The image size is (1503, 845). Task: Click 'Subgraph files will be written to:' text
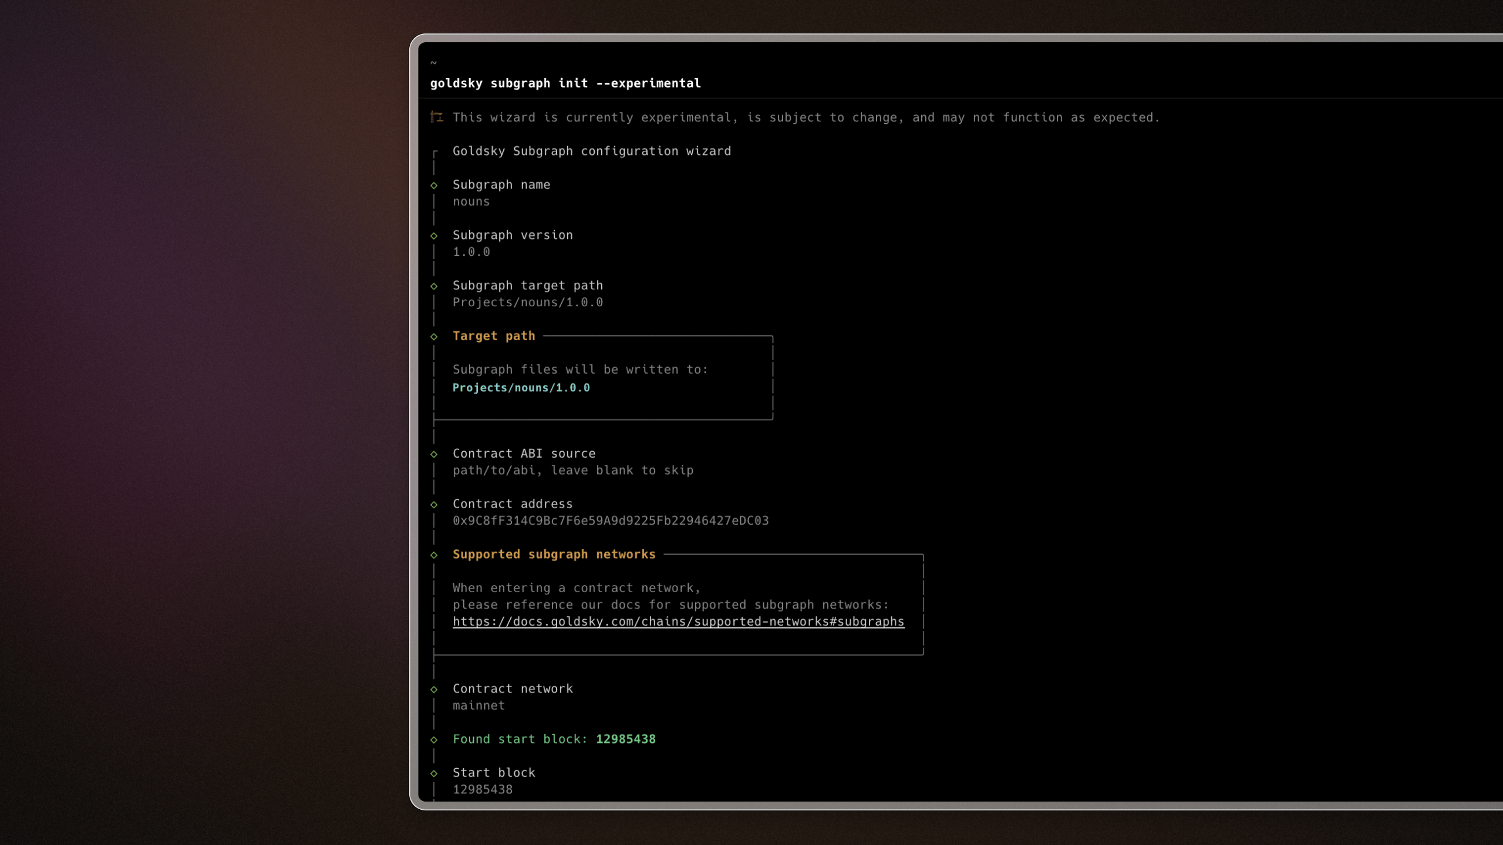pyautogui.click(x=580, y=370)
